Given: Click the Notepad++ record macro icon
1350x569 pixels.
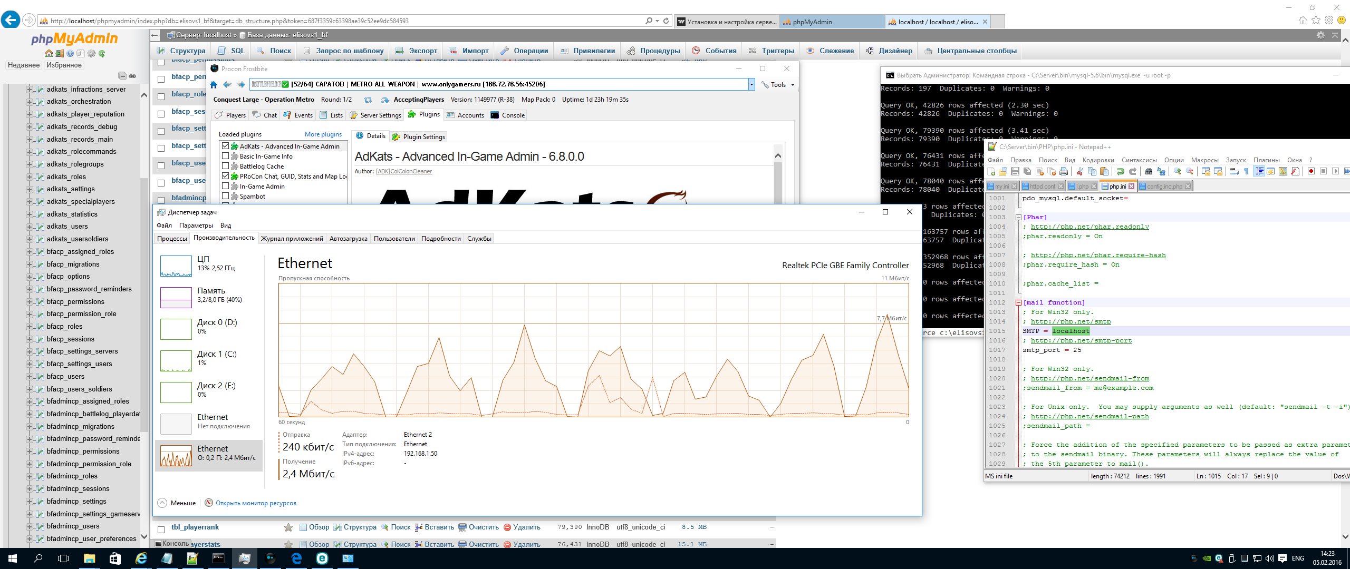Looking at the screenshot, I should pyautogui.click(x=1311, y=171).
